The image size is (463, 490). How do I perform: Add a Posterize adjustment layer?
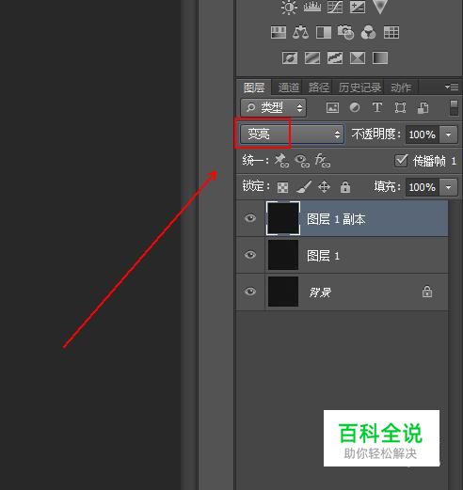[x=312, y=58]
